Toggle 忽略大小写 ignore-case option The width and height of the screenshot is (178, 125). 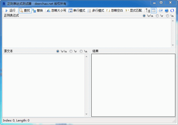[x=56, y=10]
